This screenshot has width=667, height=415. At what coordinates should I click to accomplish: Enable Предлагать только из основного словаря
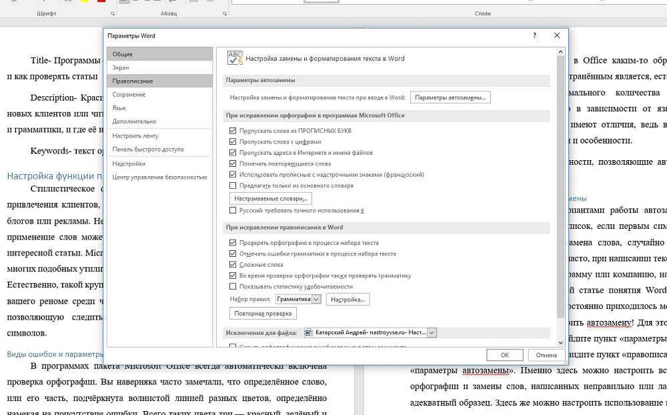(x=233, y=185)
